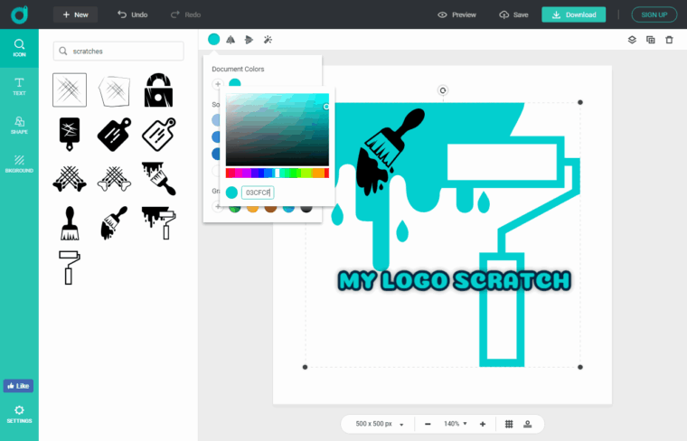Click the magic wand effects icon
Screen dimensions: 687x441
pyautogui.click(x=268, y=40)
